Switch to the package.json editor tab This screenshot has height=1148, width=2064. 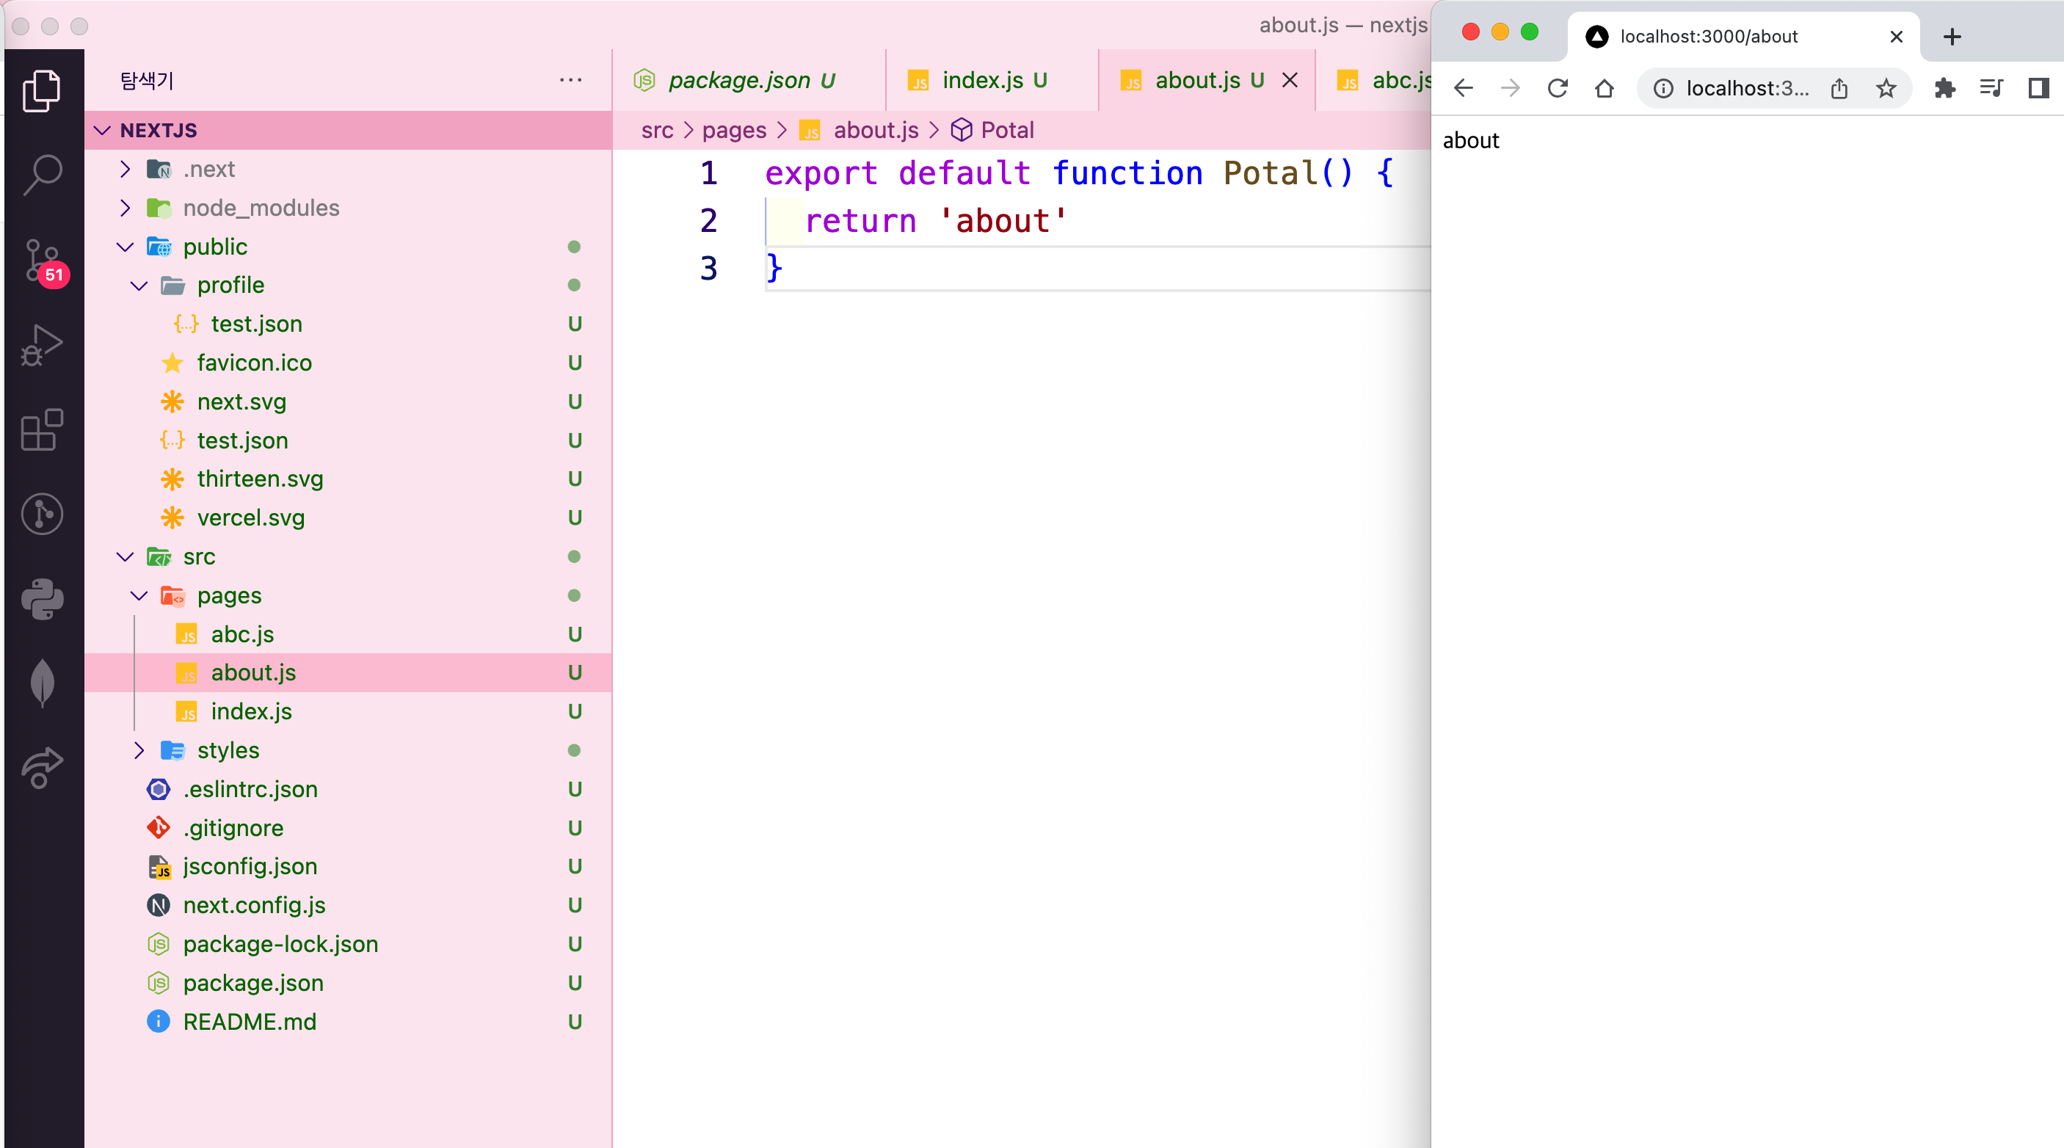pyautogui.click(x=738, y=81)
